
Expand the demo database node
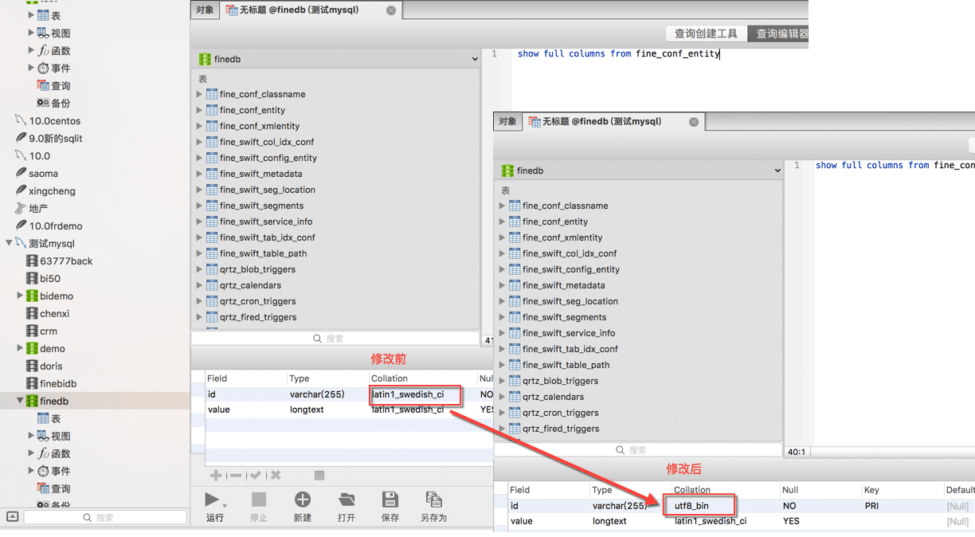20,349
